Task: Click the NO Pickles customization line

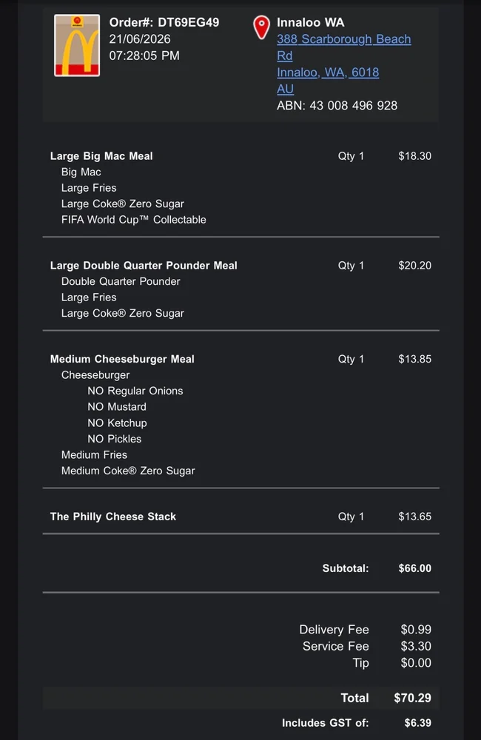Action: pyautogui.click(x=115, y=439)
